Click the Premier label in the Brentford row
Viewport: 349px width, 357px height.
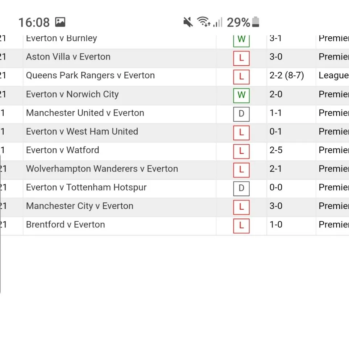333,225
